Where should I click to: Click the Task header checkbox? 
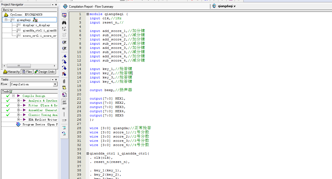[x=11, y=92]
